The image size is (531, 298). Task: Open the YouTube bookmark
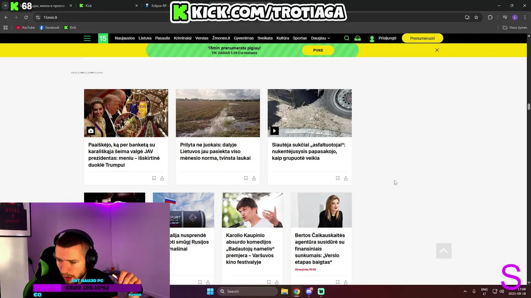pyautogui.click(x=25, y=28)
